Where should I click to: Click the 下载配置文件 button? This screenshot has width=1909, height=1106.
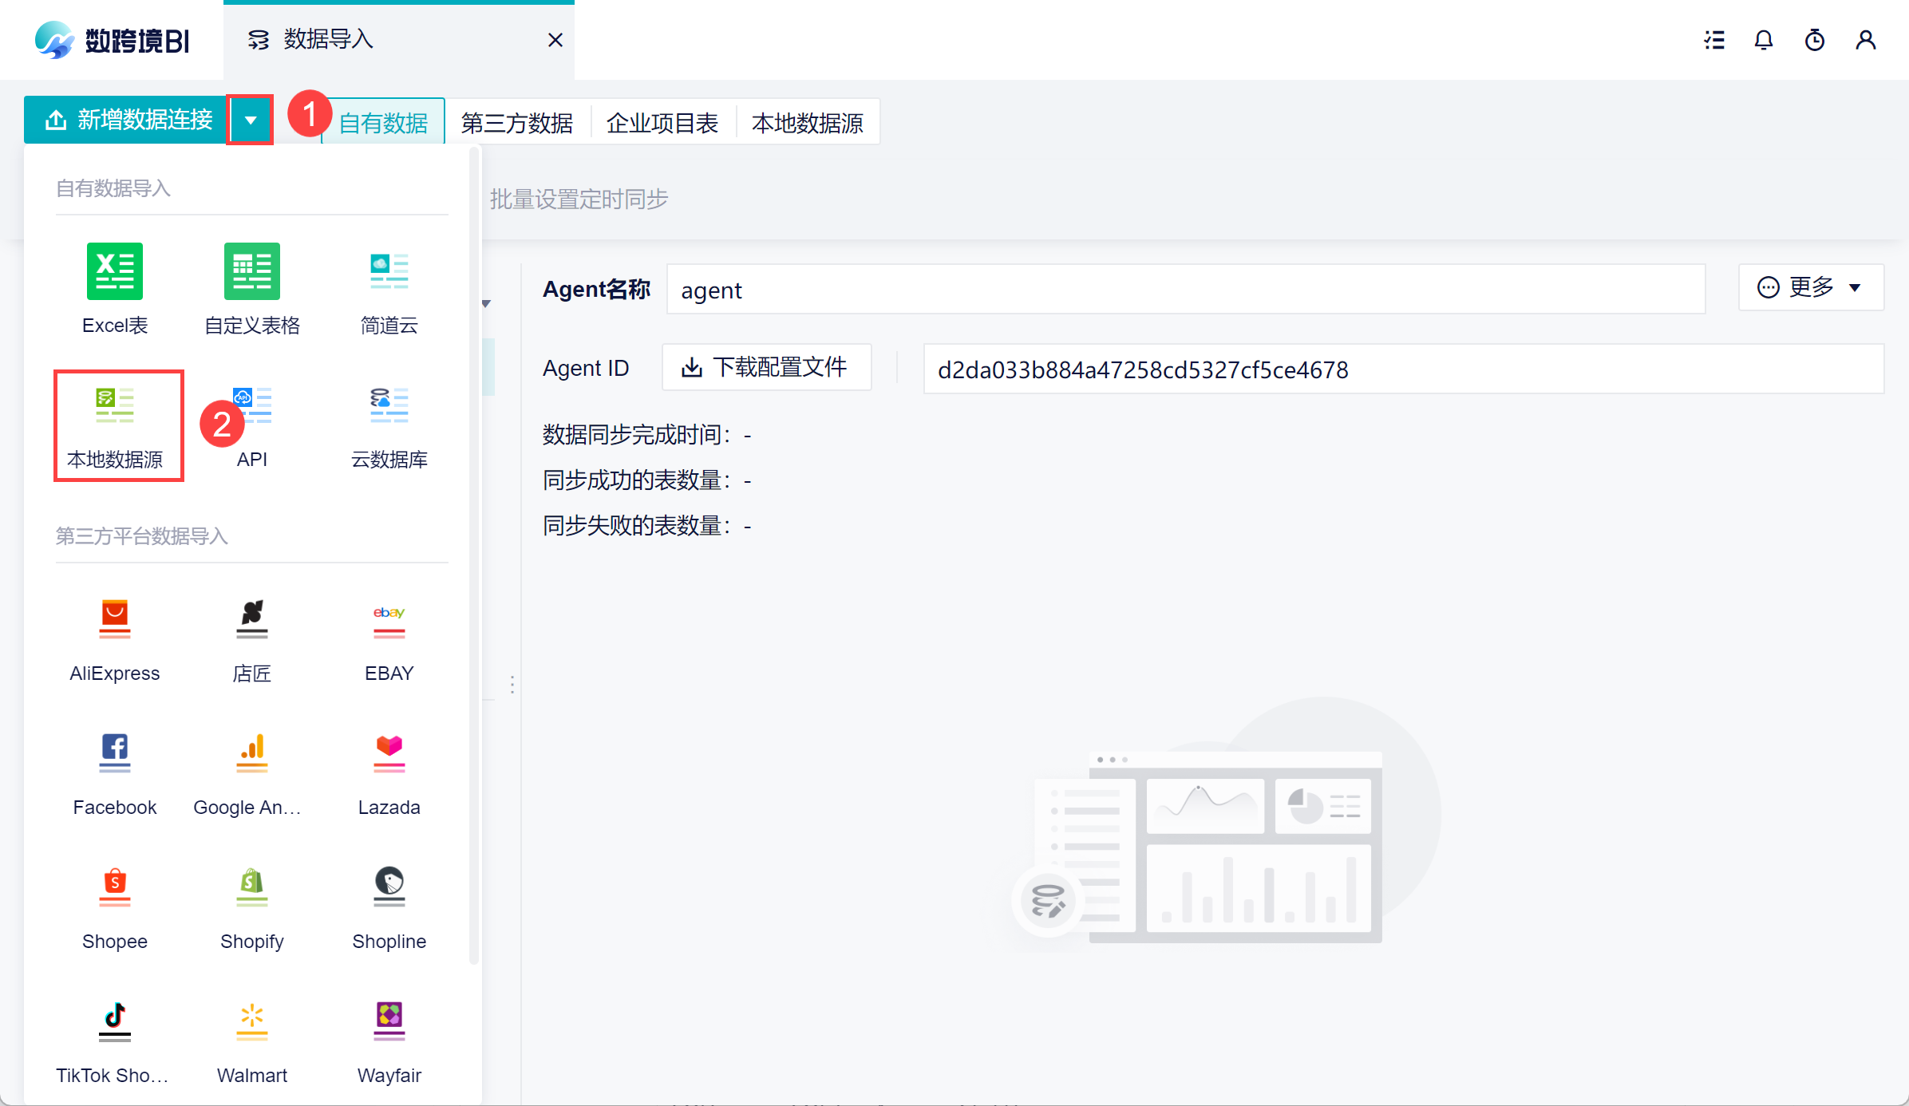click(x=766, y=368)
